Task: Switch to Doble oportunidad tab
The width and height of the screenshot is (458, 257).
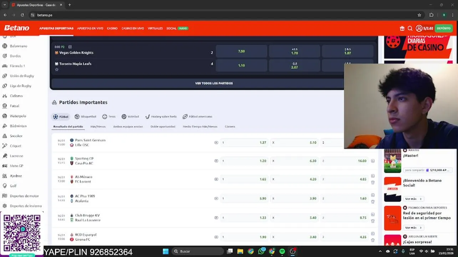Action: point(163,127)
